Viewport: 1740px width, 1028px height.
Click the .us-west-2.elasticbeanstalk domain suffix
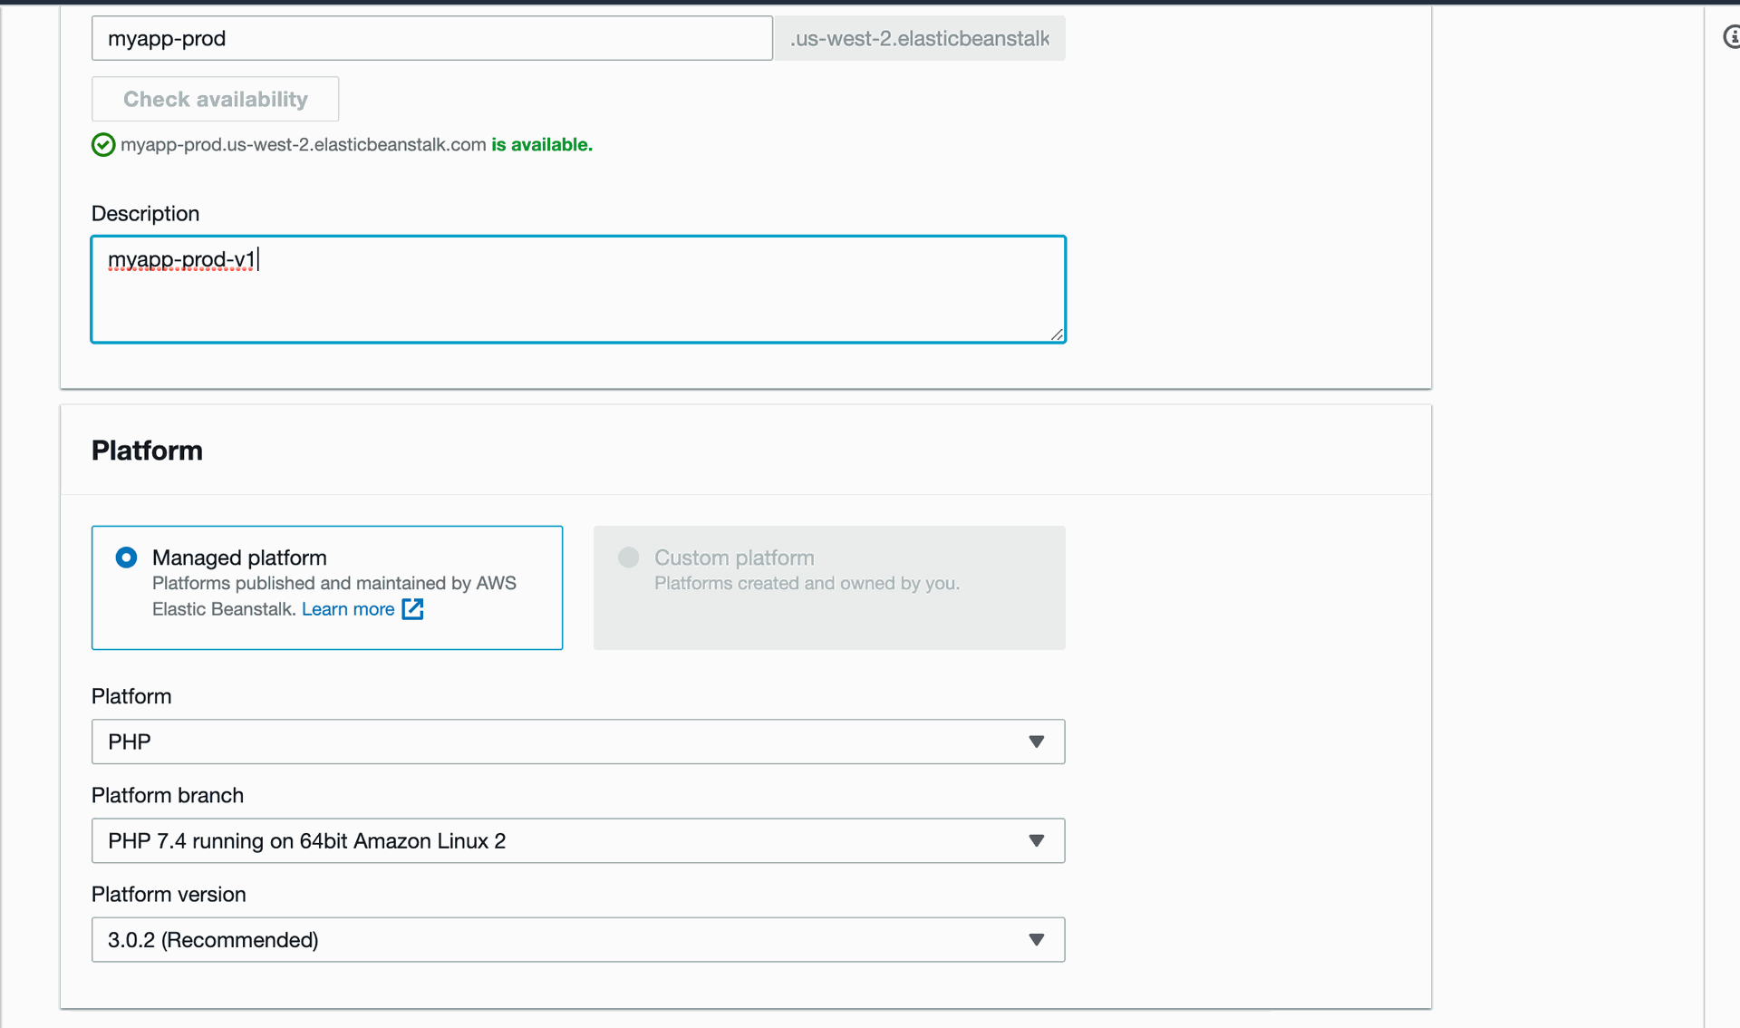pos(920,38)
